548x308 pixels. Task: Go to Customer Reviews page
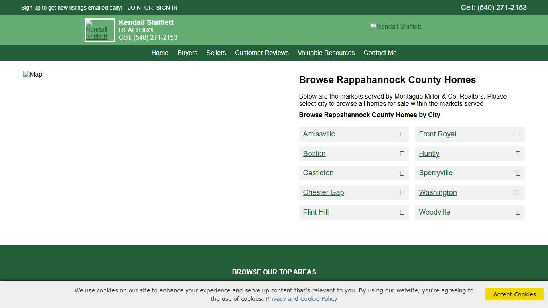tap(262, 53)
